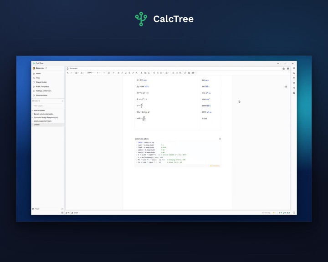Click the bulleted list icon

click(x=173, y=73)
